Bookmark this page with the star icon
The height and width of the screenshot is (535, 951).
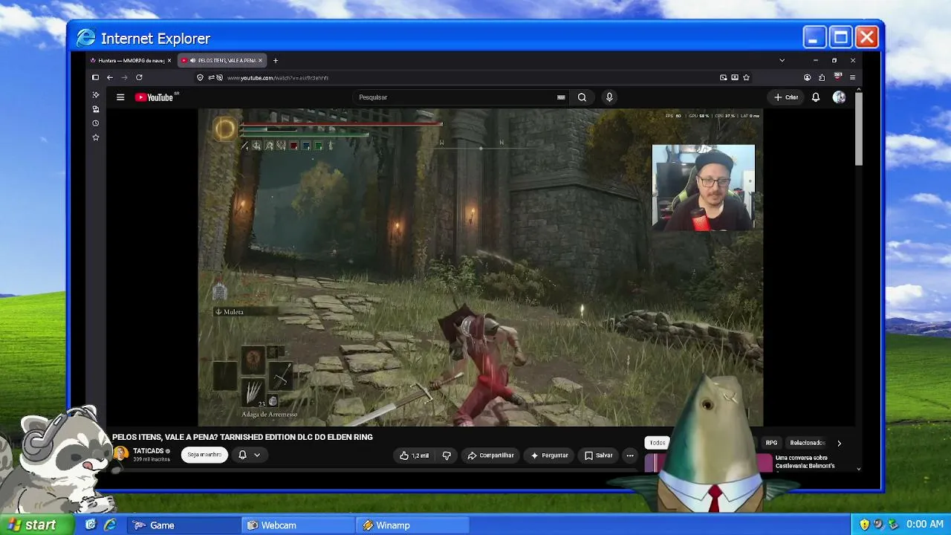pyautogui.click(x=746, y=77)
